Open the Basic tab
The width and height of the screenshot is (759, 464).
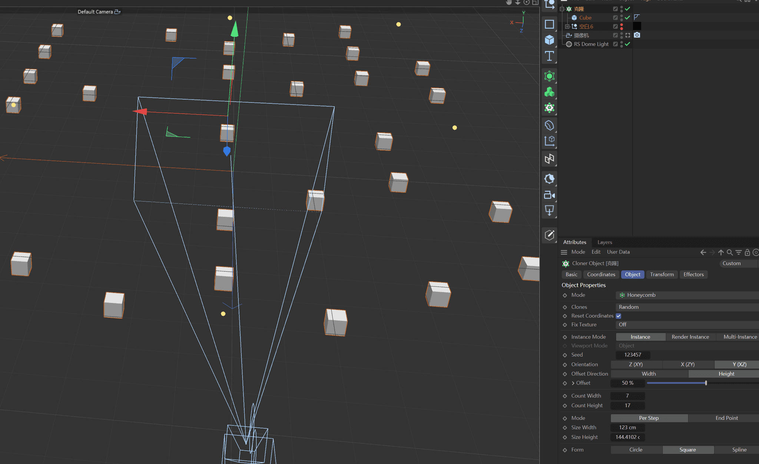571,274
